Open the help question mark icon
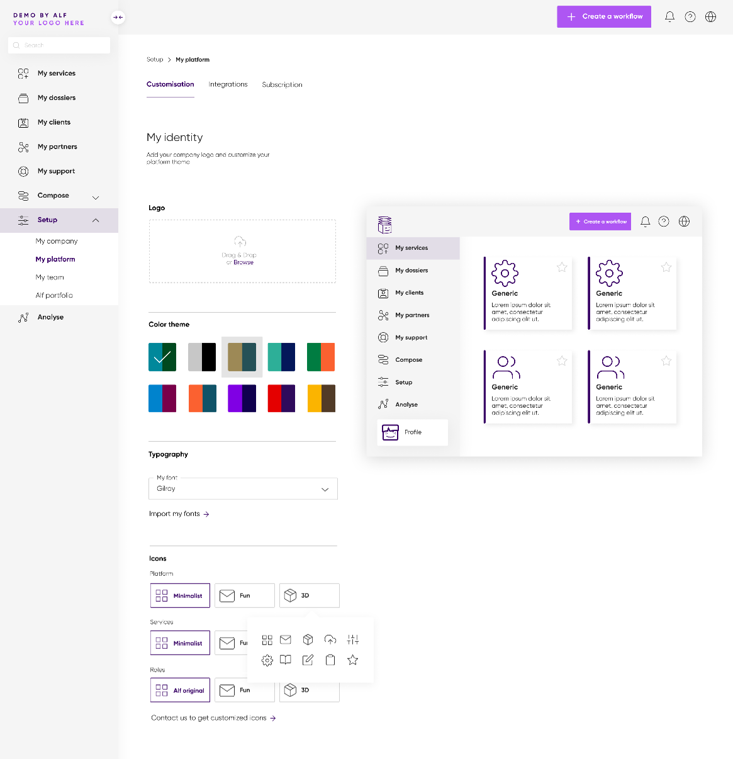Screen dimensions: 733x759 [690, 17]
